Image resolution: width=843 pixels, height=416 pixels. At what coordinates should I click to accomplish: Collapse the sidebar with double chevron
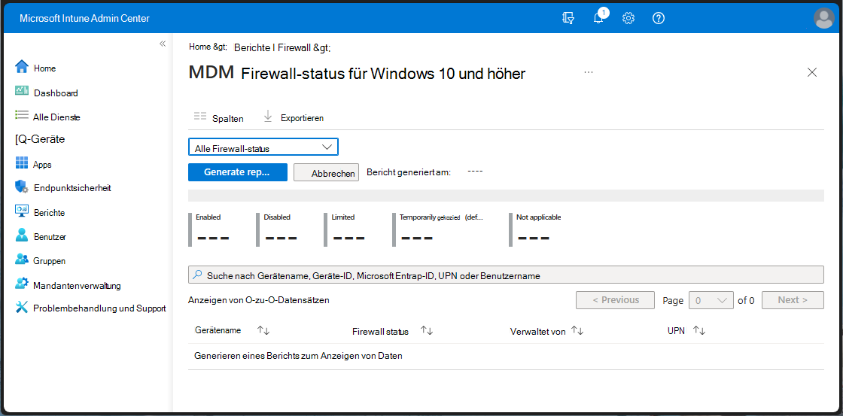(x=163, y=44)
